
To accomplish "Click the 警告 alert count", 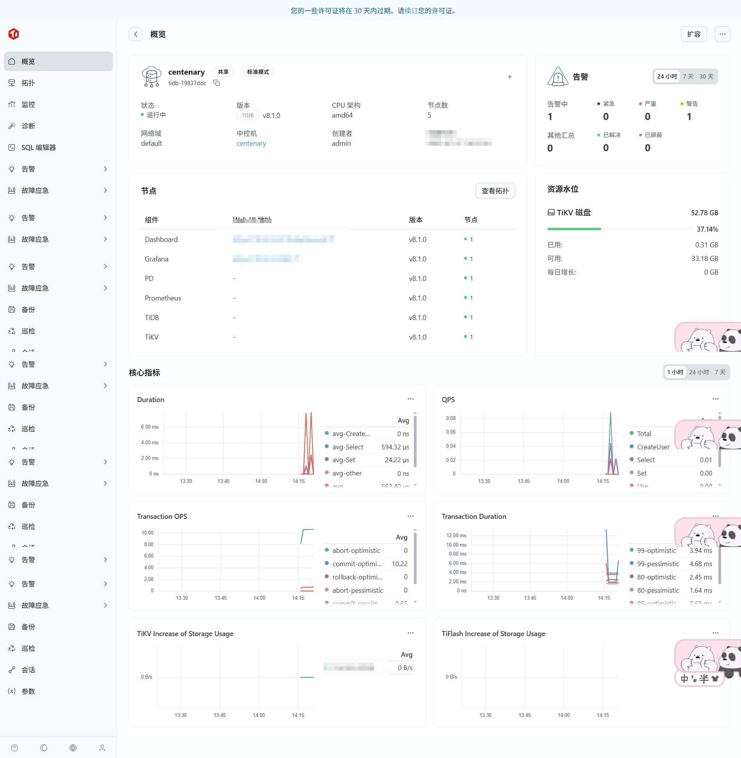I will coord(689,116).
